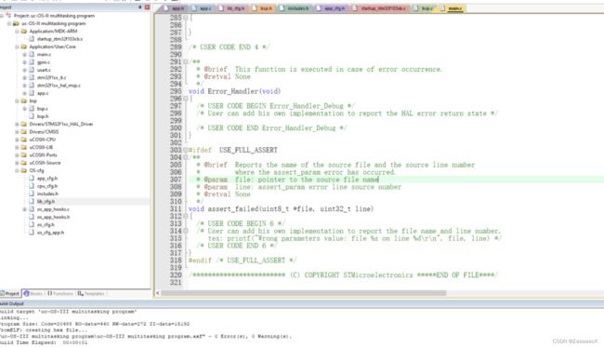The height and width of the screenshot is (347, 604).
Task: Select startup_stm32f103xb.s in project tree
Action: coord(59,39)
